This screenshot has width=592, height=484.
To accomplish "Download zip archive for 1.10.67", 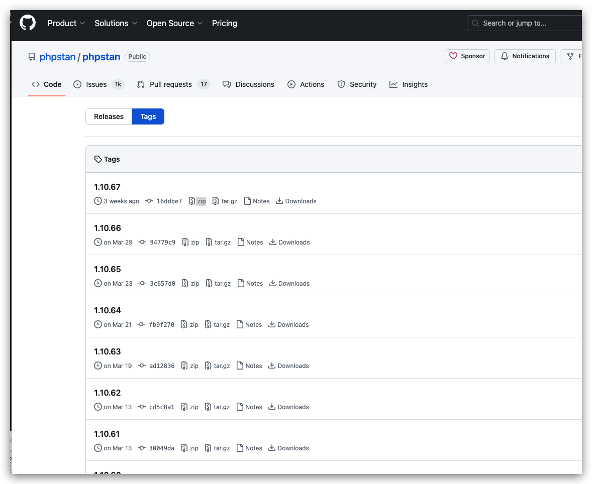I will [198, 201].
